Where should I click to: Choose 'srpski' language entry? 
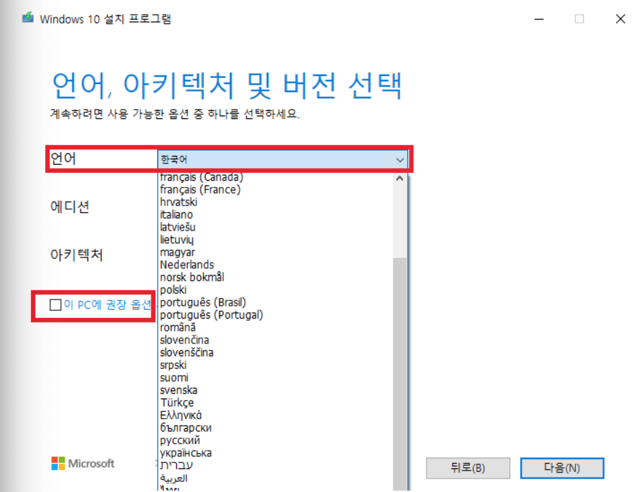tap(276, 366)
